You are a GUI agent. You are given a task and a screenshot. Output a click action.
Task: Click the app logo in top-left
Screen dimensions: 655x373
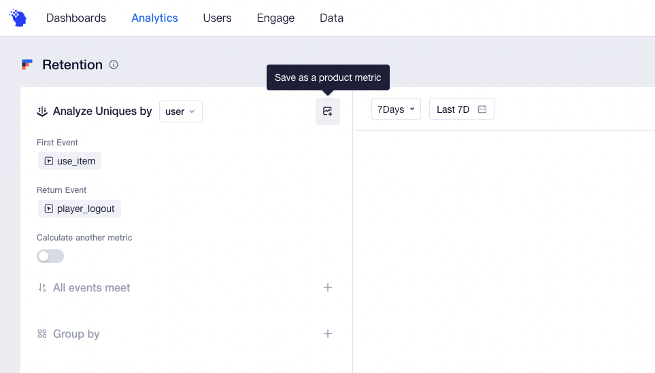(x=18, y=18)
